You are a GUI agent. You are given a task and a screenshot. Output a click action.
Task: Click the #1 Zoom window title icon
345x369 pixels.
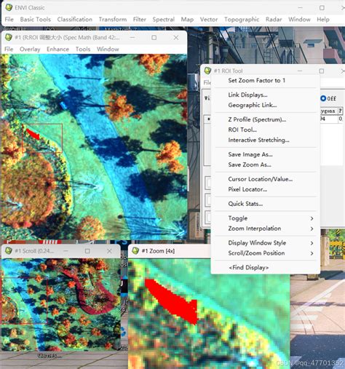point(135,251)
